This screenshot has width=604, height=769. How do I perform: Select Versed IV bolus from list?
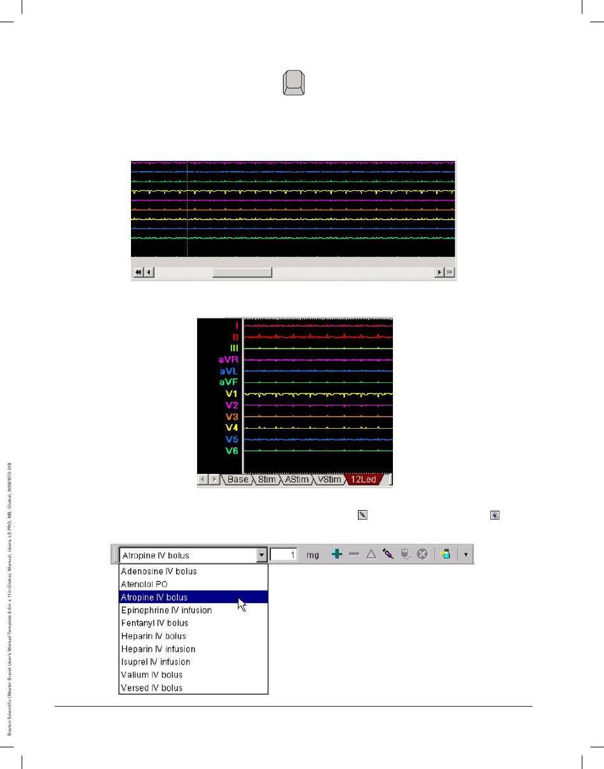pyautogui.click(x=193, y=688)
